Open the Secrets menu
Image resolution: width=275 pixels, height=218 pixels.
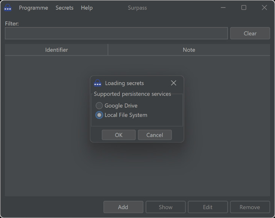64,8
